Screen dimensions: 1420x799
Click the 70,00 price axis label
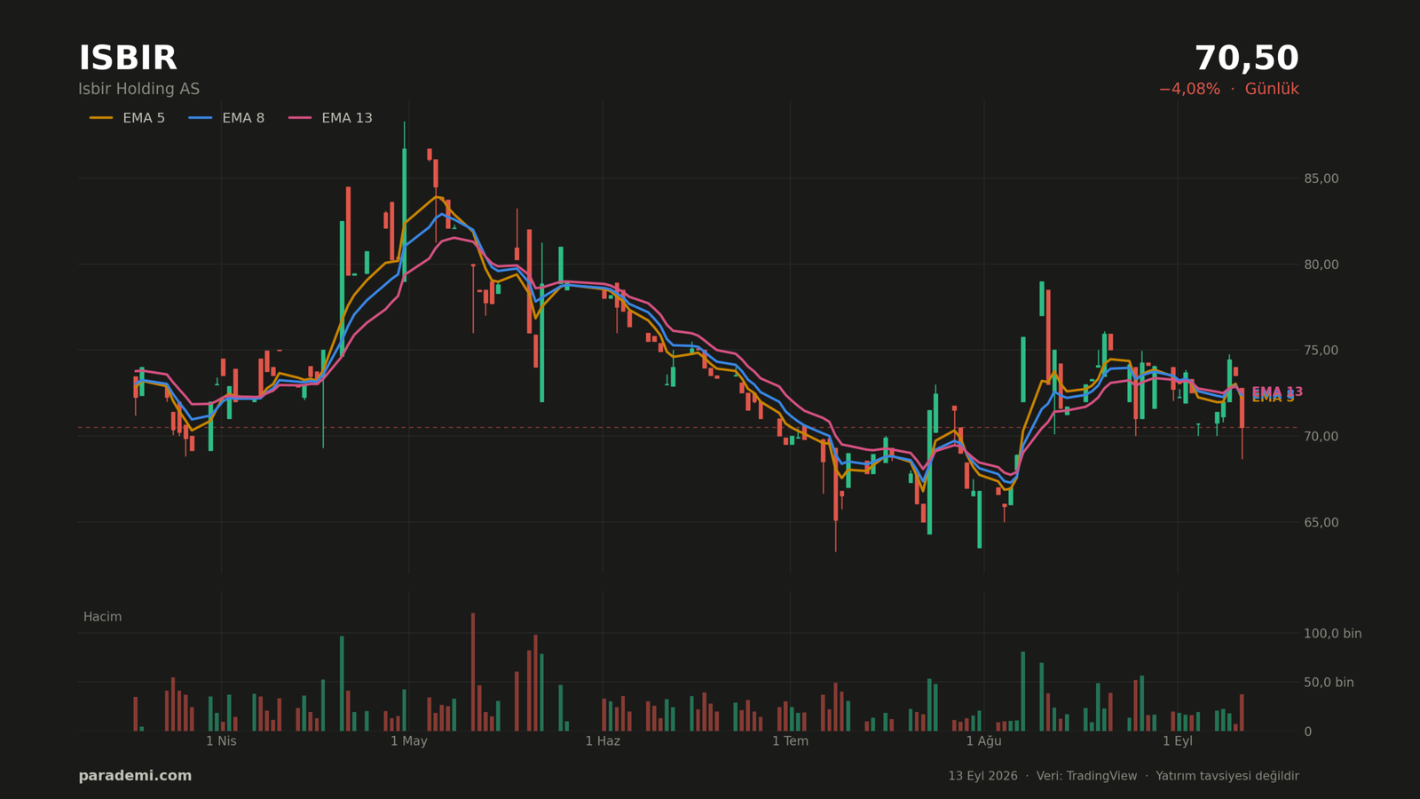click(x=1321, y=437)
